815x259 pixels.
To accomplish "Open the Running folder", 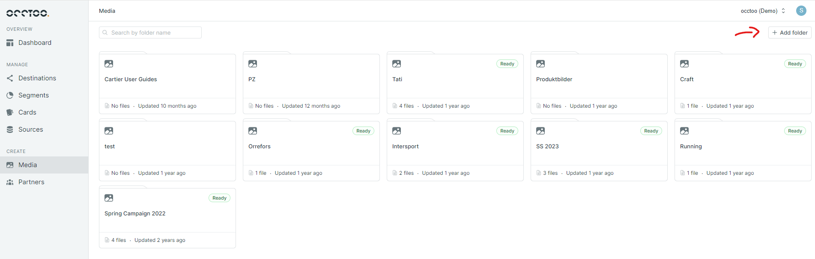I will 743,151.
